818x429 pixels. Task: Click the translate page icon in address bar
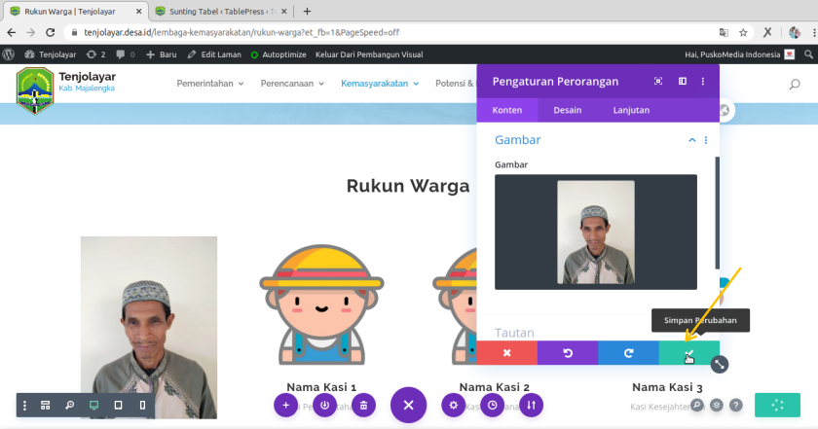(x=724, y=32)
